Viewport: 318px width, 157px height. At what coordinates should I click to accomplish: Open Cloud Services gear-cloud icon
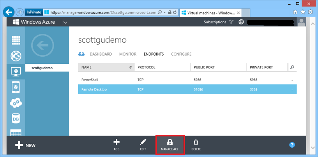pos(16,103)
